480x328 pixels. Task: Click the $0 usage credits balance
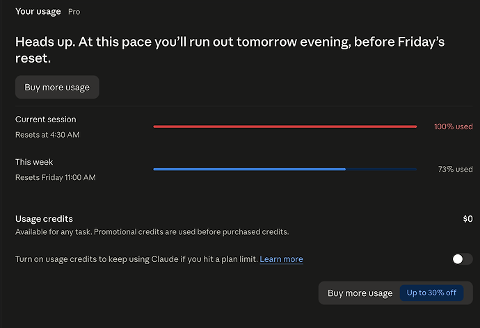tap(467, 219)
